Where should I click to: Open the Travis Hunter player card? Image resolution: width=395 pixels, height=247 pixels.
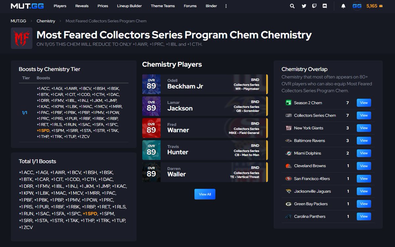point(205,150)
